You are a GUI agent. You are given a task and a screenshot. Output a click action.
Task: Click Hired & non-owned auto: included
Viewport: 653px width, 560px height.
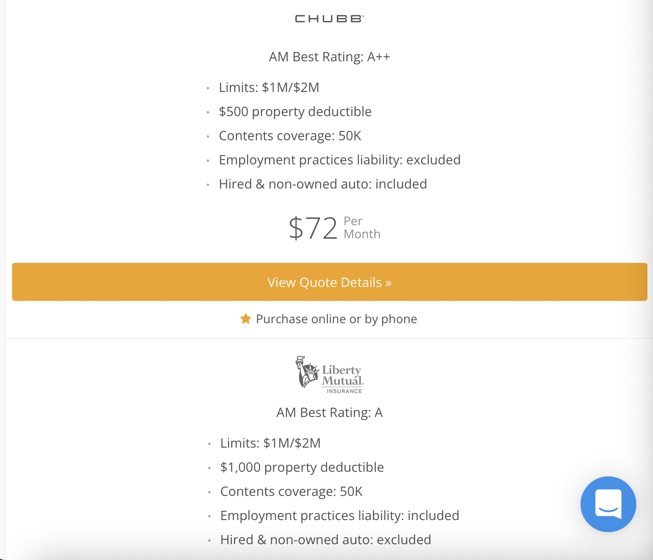coord(323,184)
